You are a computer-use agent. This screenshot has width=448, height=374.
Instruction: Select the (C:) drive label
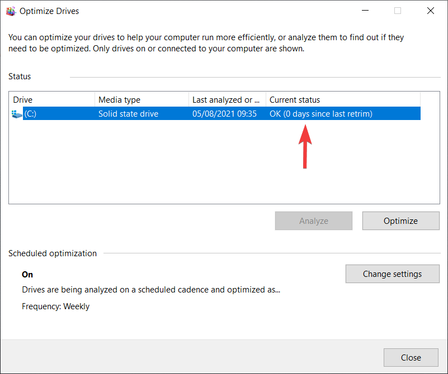point(30,114)
